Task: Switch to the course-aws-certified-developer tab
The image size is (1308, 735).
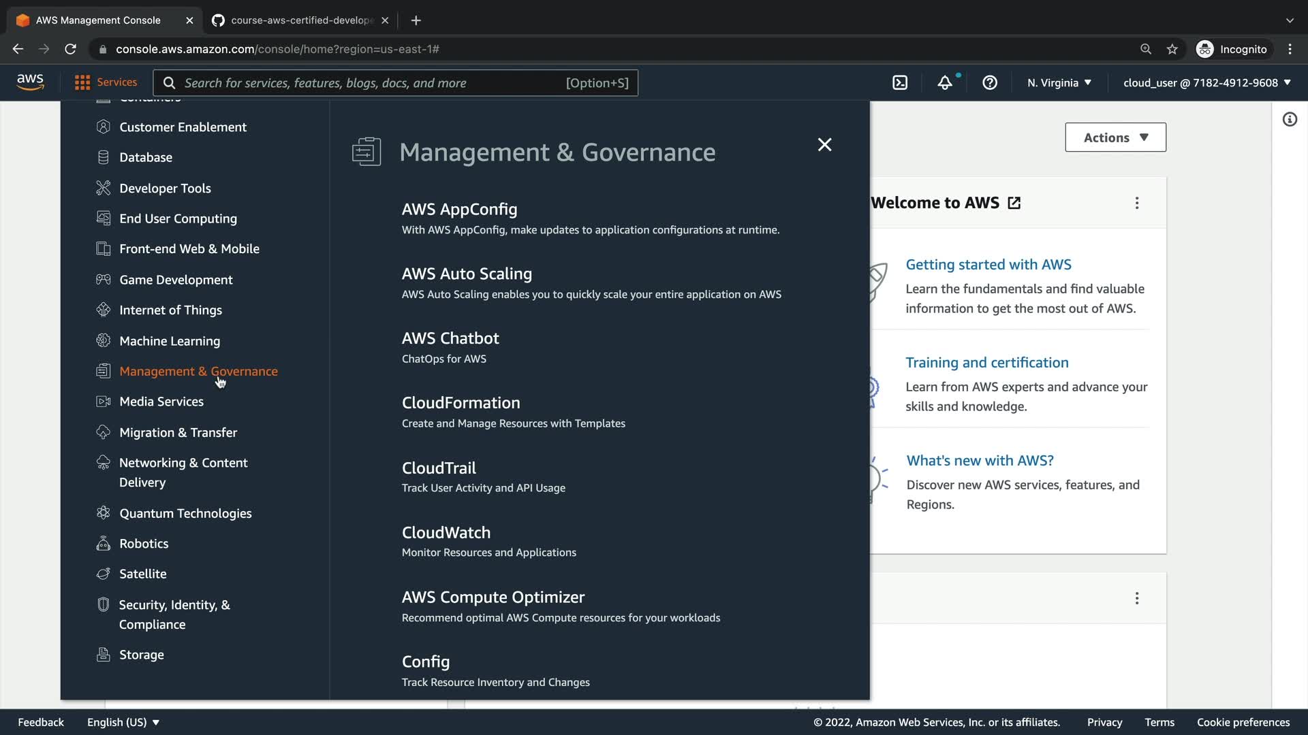Action: pos(300,20)
